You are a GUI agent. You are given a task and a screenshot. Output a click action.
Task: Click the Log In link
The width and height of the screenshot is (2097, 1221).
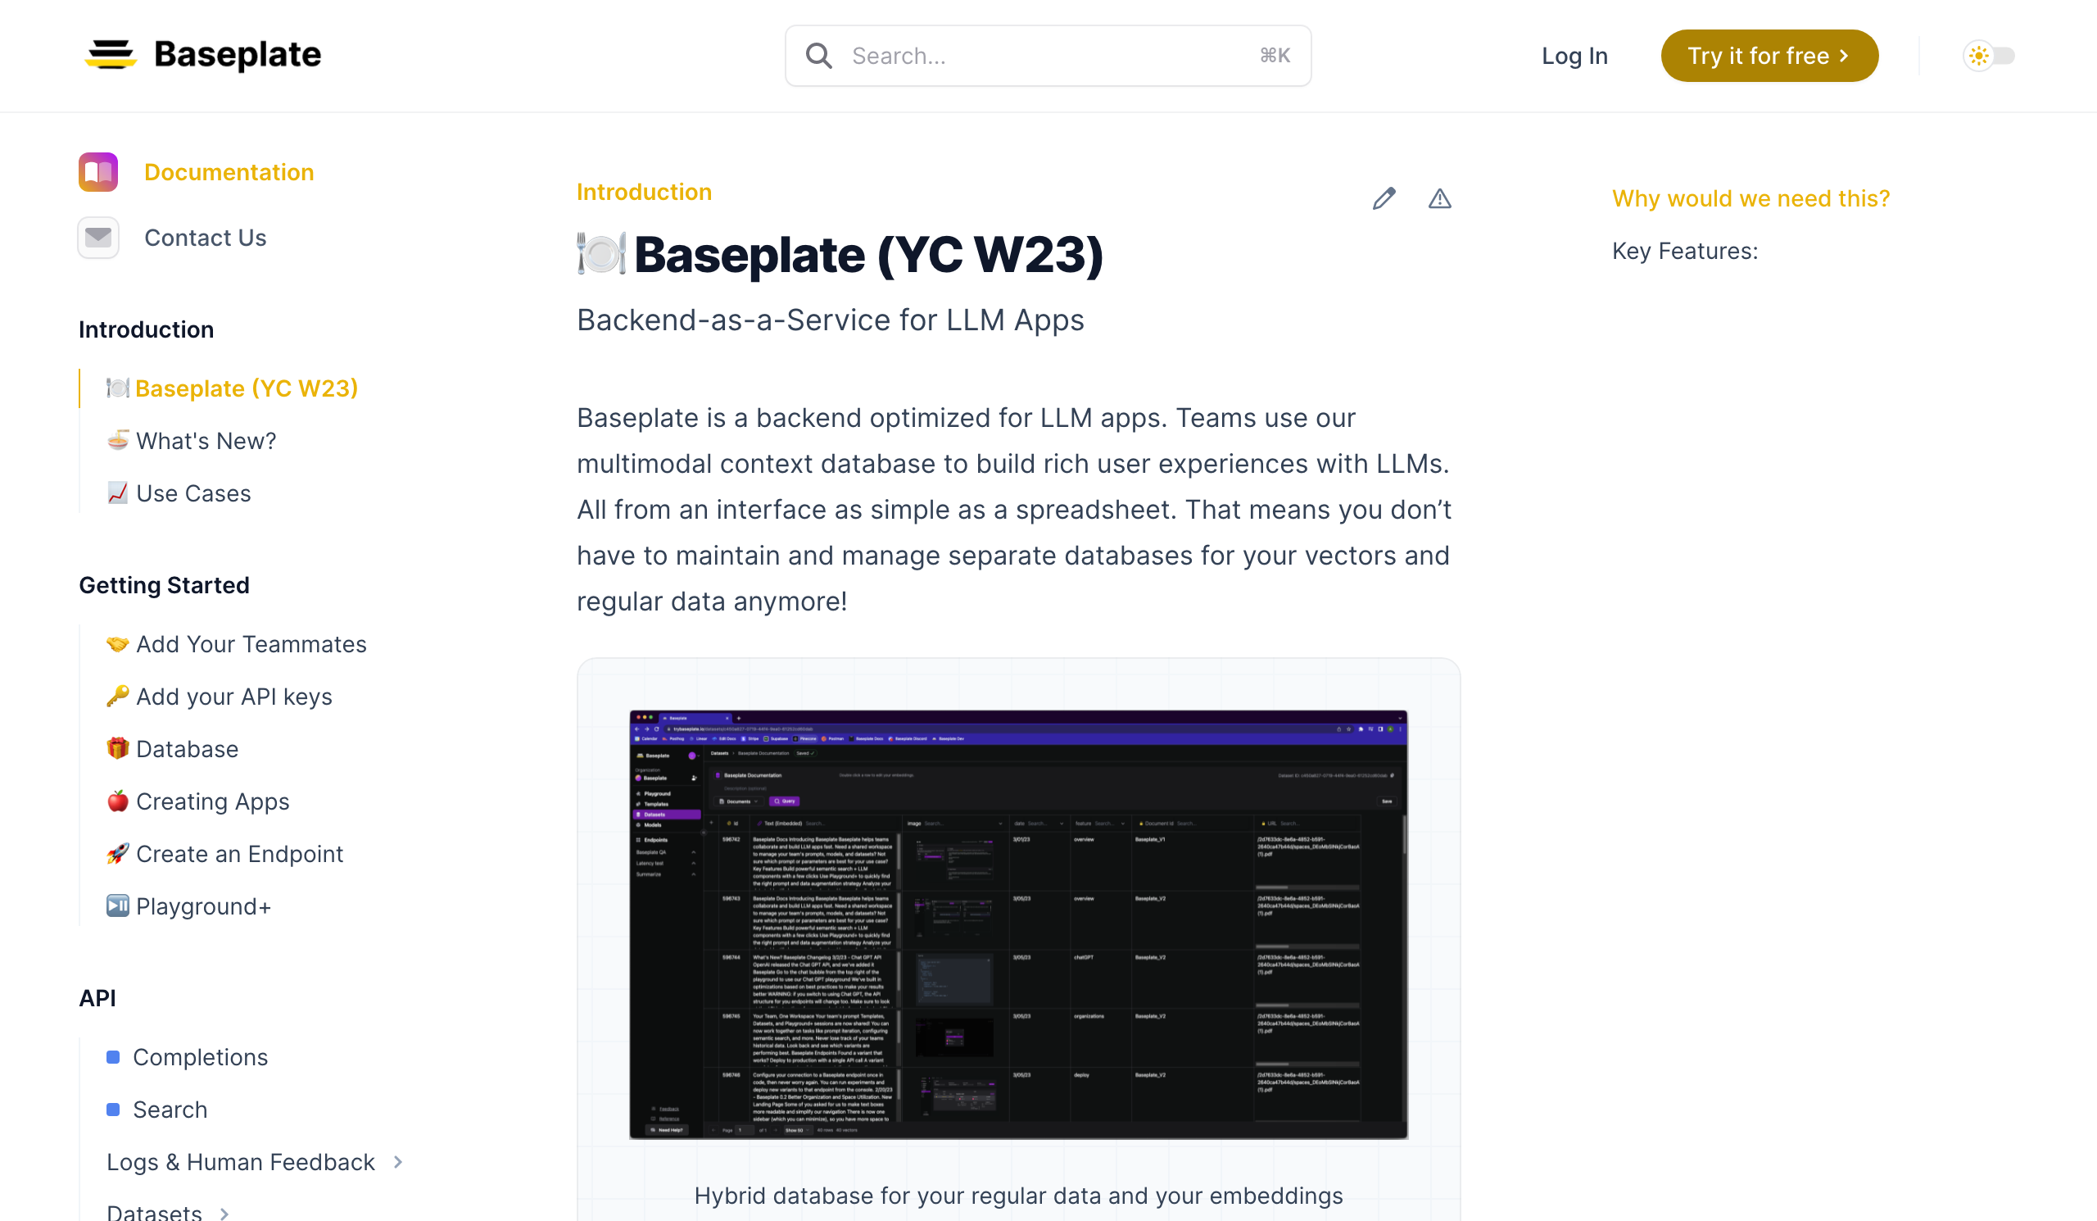[x=1574, y=56]
